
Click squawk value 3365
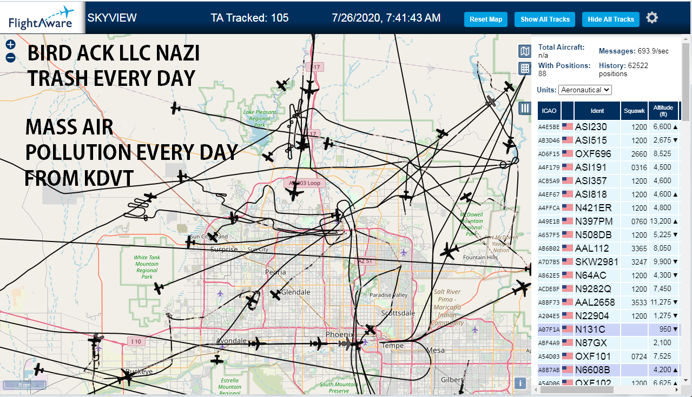point(639,248)
